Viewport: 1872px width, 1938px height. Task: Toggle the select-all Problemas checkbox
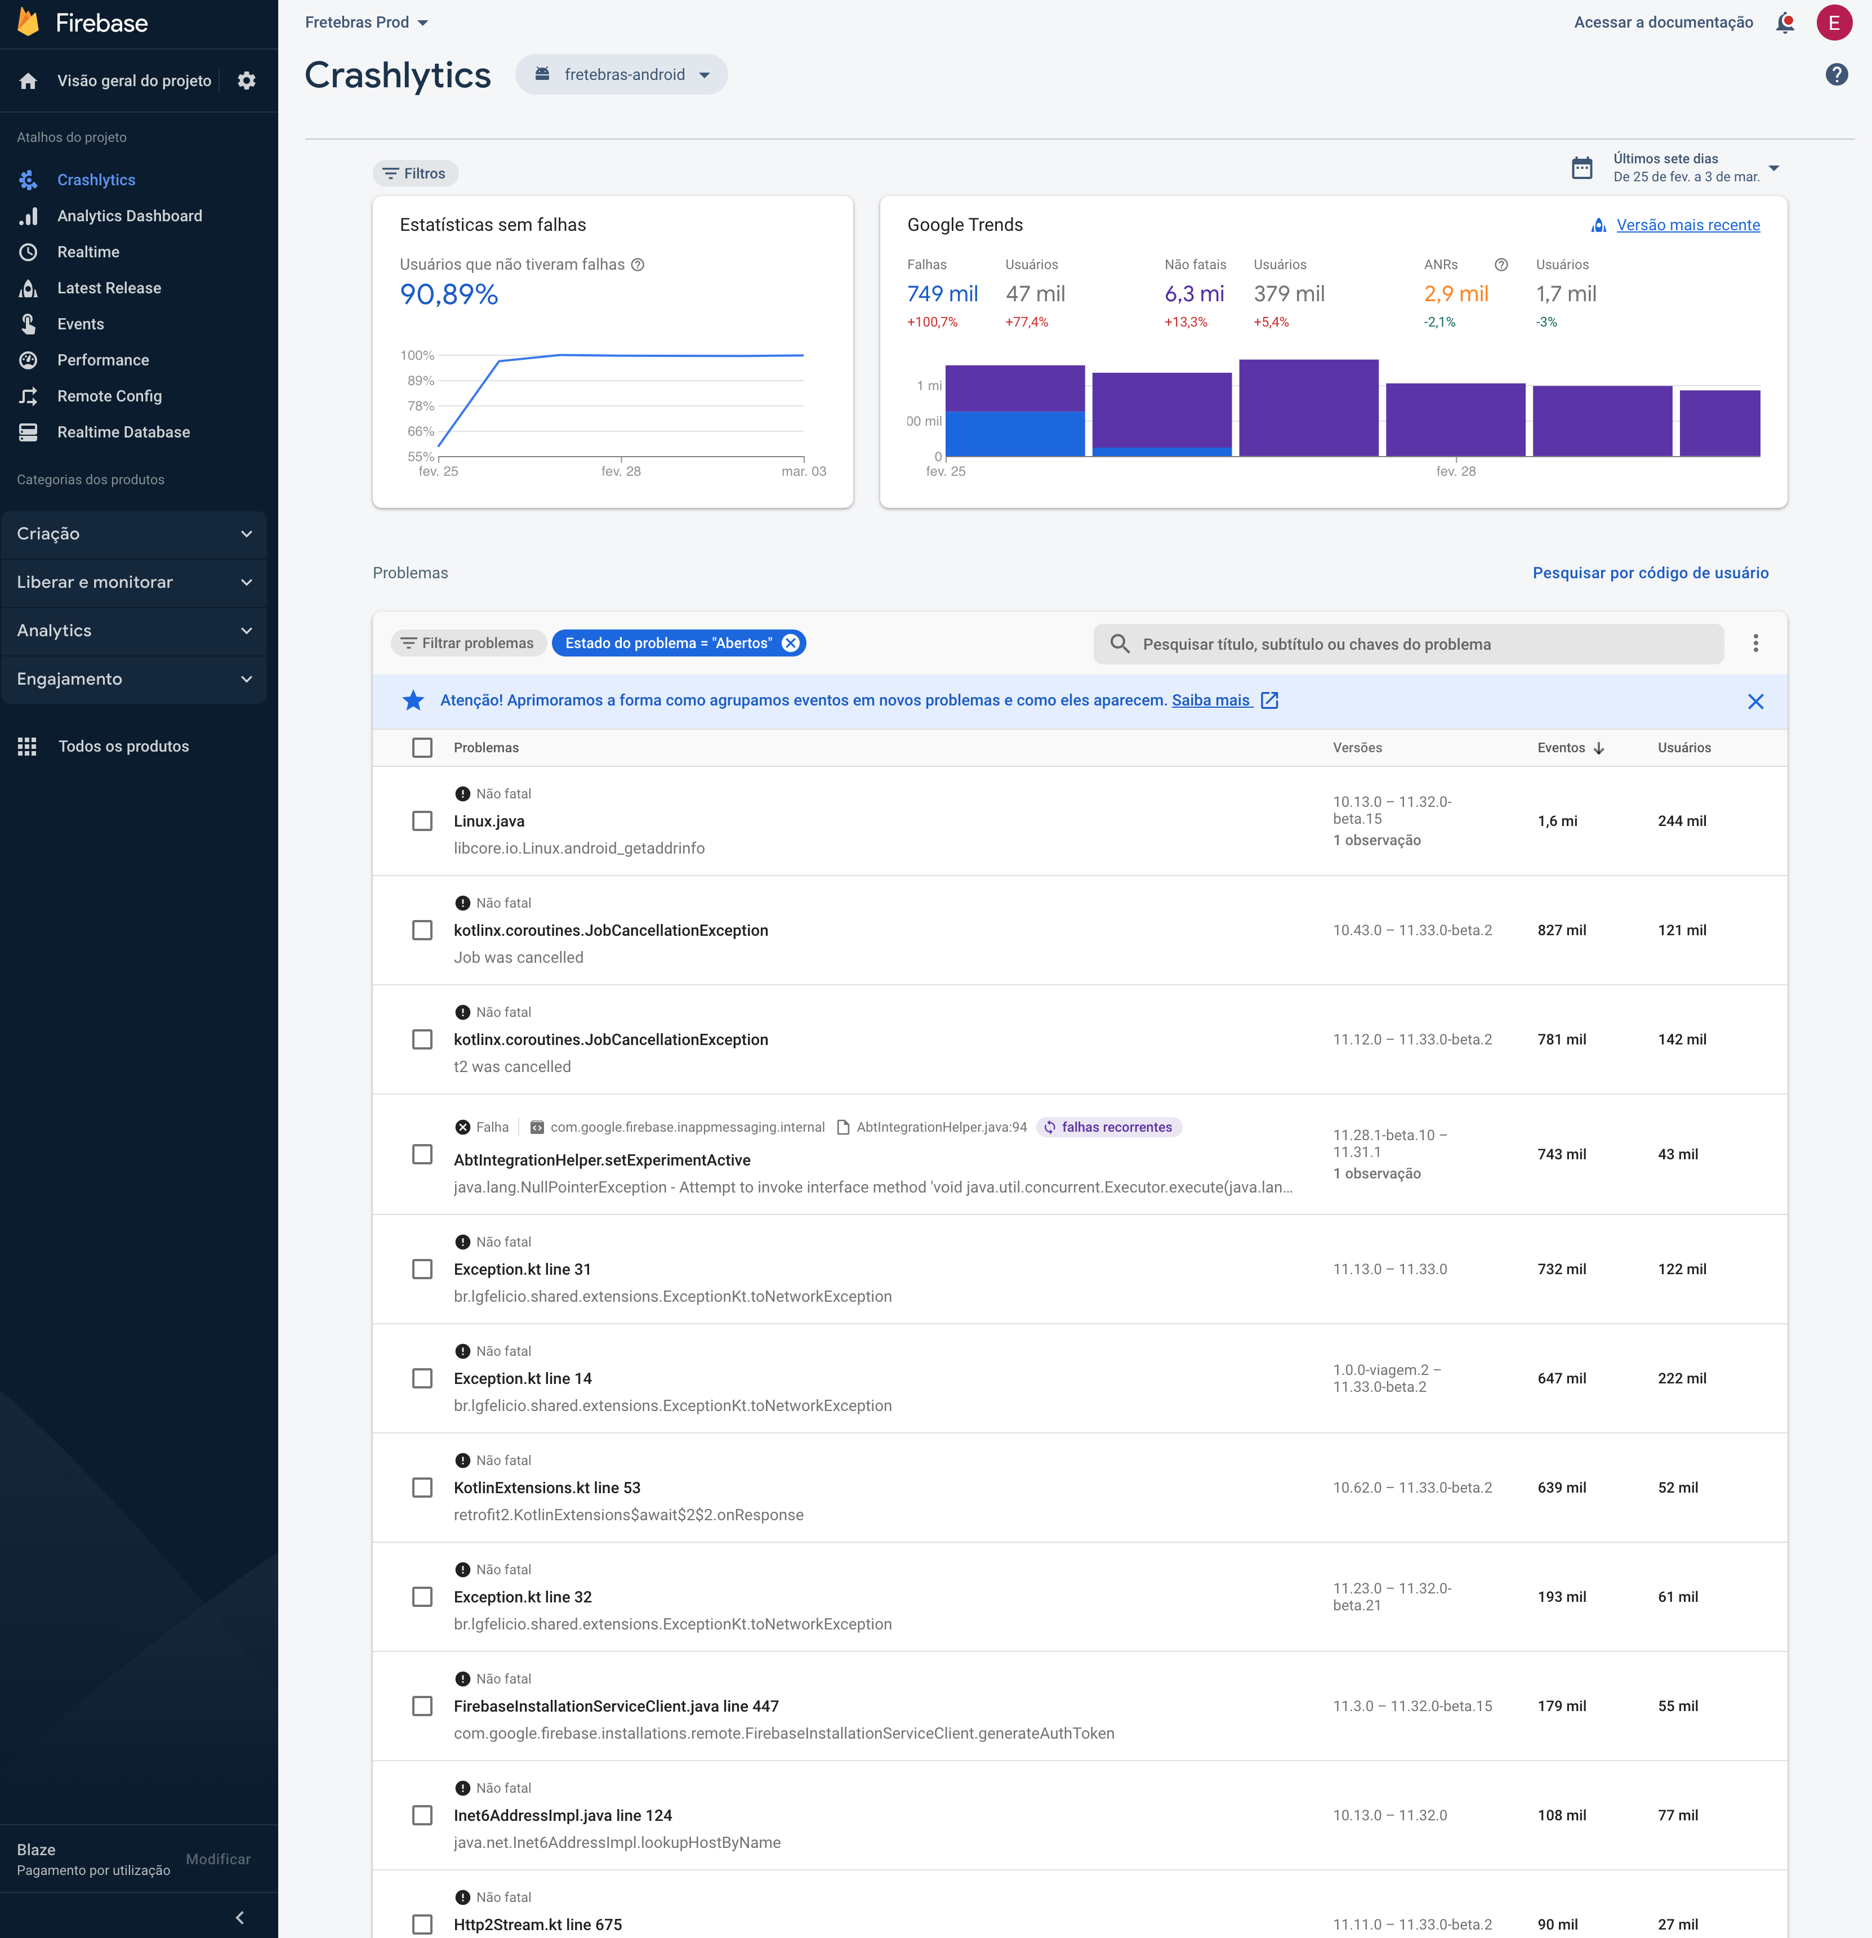click(x=422, y=748)
